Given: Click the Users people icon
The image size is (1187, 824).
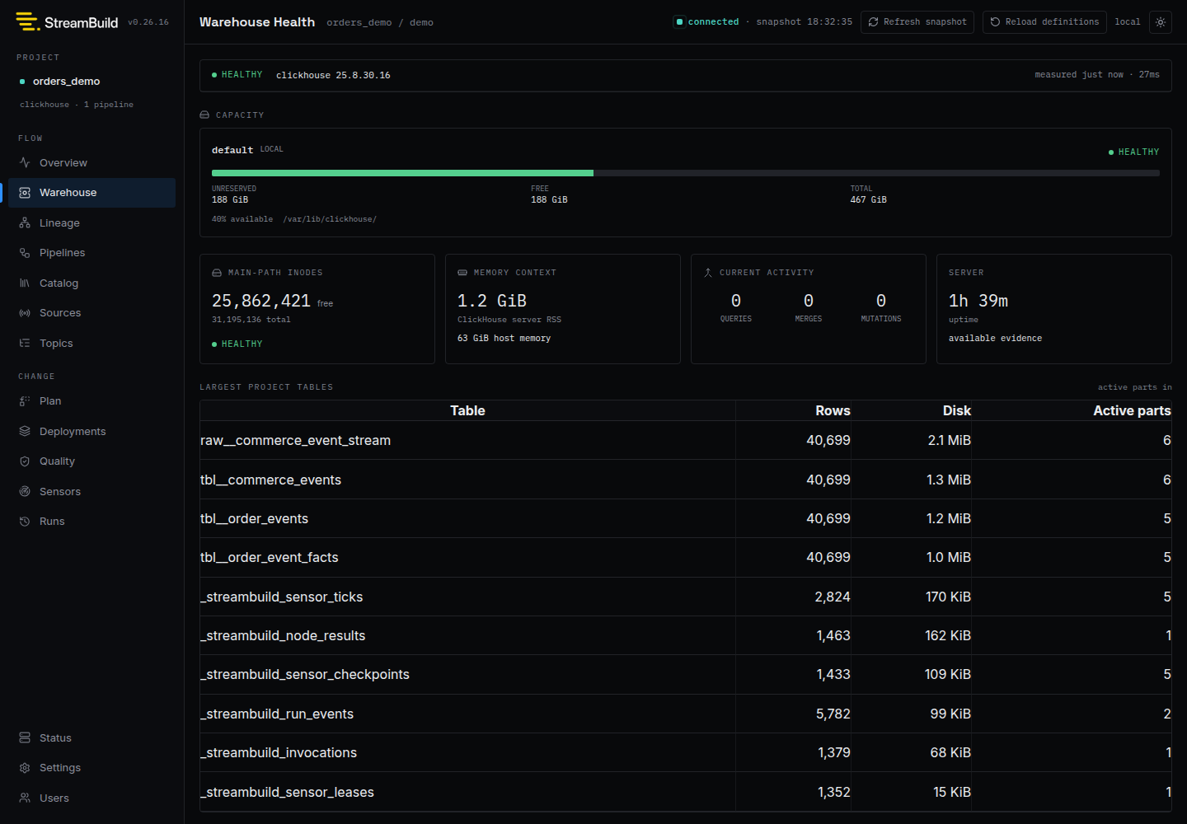Looking at the screenshot, I should [x=25, y=798].
